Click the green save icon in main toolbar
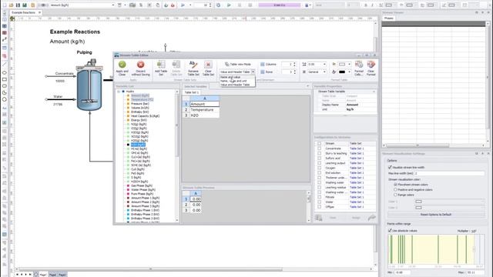This screenshot has width=493, height=277. coord(25,5)
